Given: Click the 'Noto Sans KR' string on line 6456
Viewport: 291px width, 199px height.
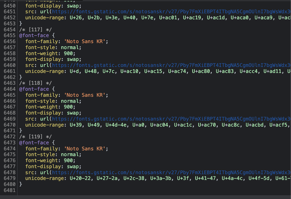Looking at the screenshot, I should tap(86, 41).
